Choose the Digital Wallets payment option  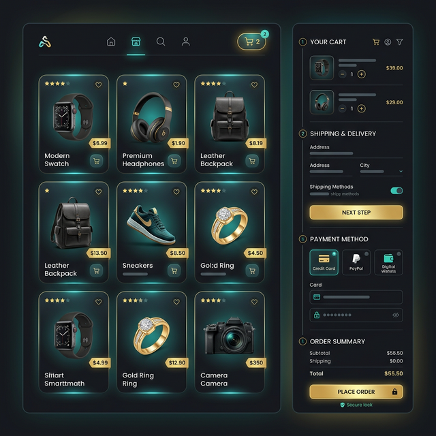388,262
